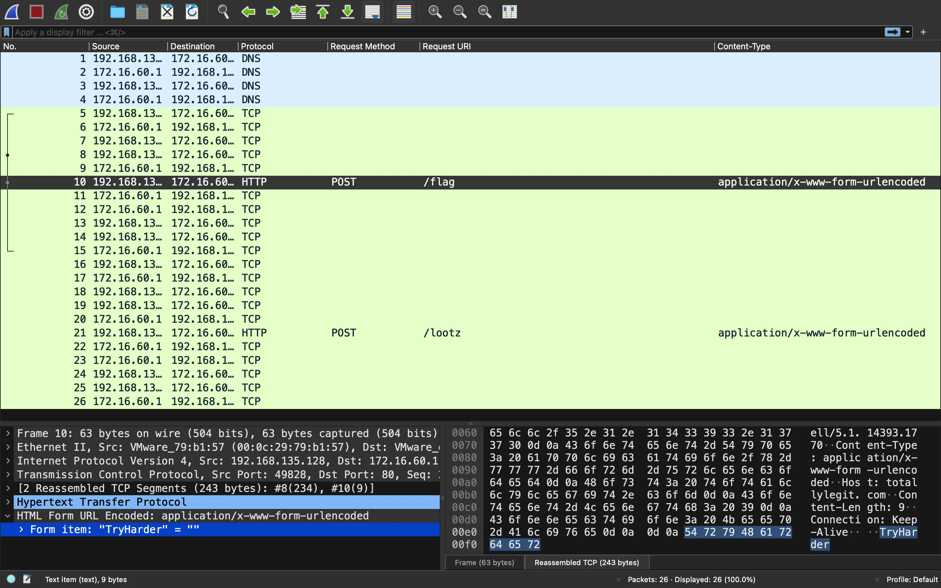Viewport: 941px width, 588px height.
Task: Sort by the Protocol column header
Action: (283, 46)
